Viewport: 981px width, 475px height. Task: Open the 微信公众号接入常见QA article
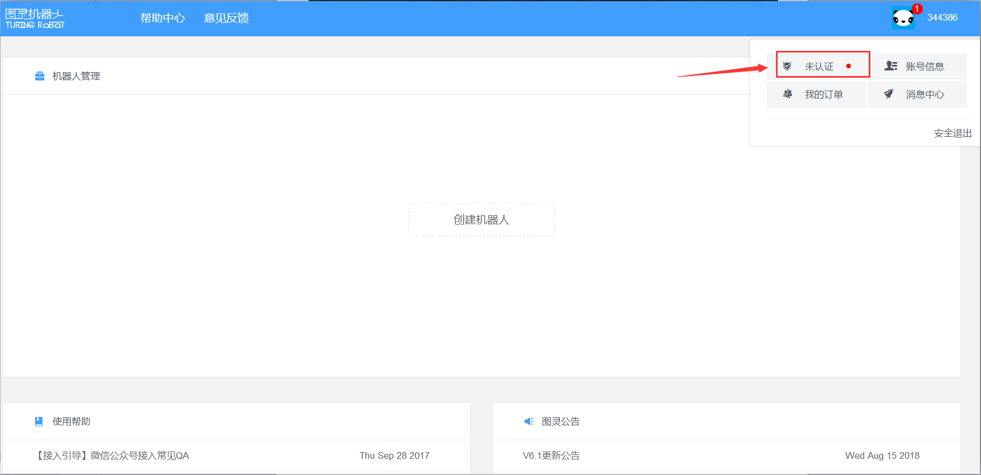[113, 455]
